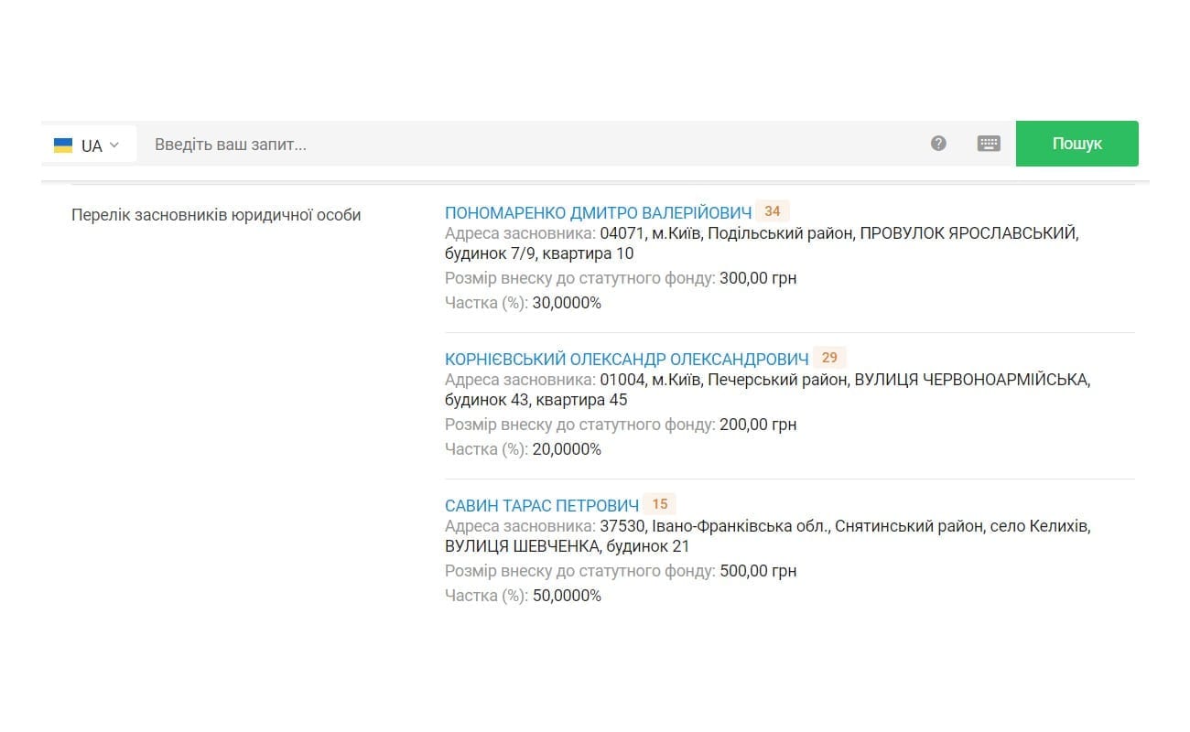1190x732 pixels.
Task: Expand the UA language dropdown chevron
Action: pos(114,145)
